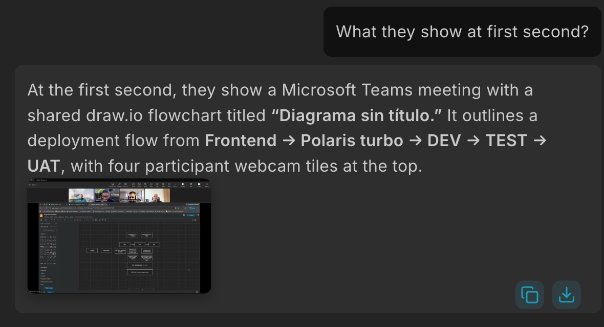Select the red Leave call icon in the thumbnail
The image size is (604, 327).
pyautogui.click(x=207, y=184)
